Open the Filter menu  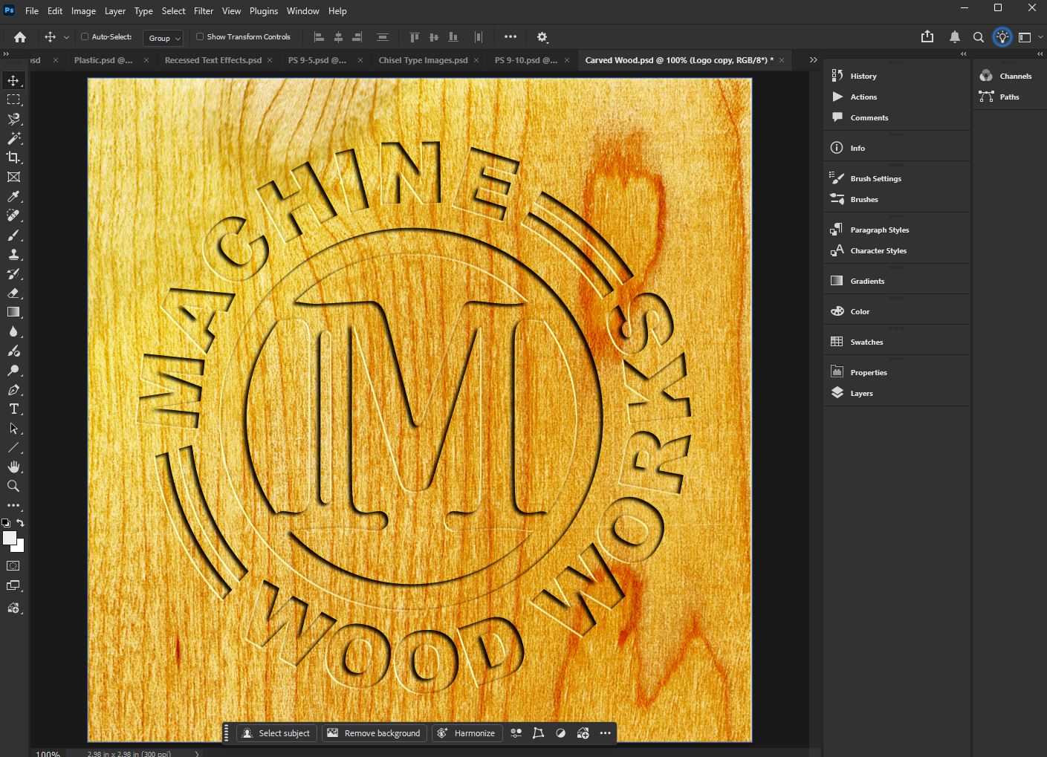point(204,11)
